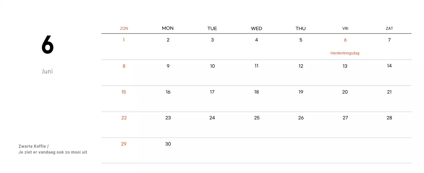Select the VRI column header
Image resolution: width=424 pixels, height=173 pixels.
point(345,29)
